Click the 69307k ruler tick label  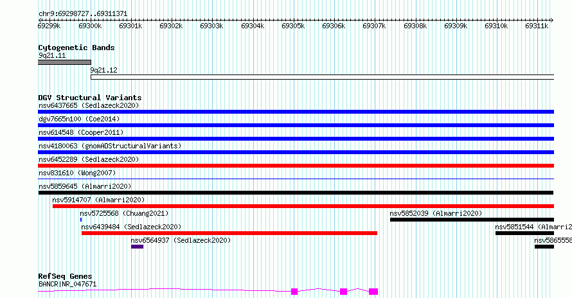coord(374,26)
